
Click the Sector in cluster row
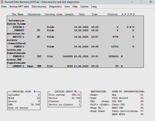[64, 105]
